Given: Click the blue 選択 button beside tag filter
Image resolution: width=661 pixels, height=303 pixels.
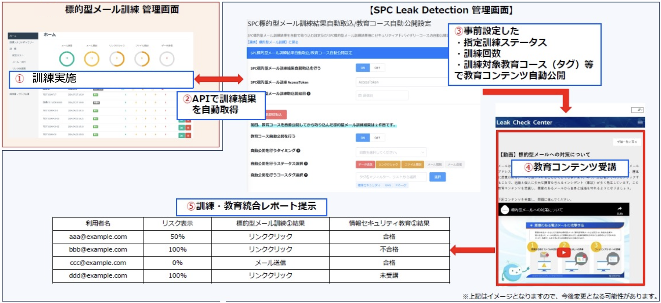Looking at the screenshot, I should 437,177.
